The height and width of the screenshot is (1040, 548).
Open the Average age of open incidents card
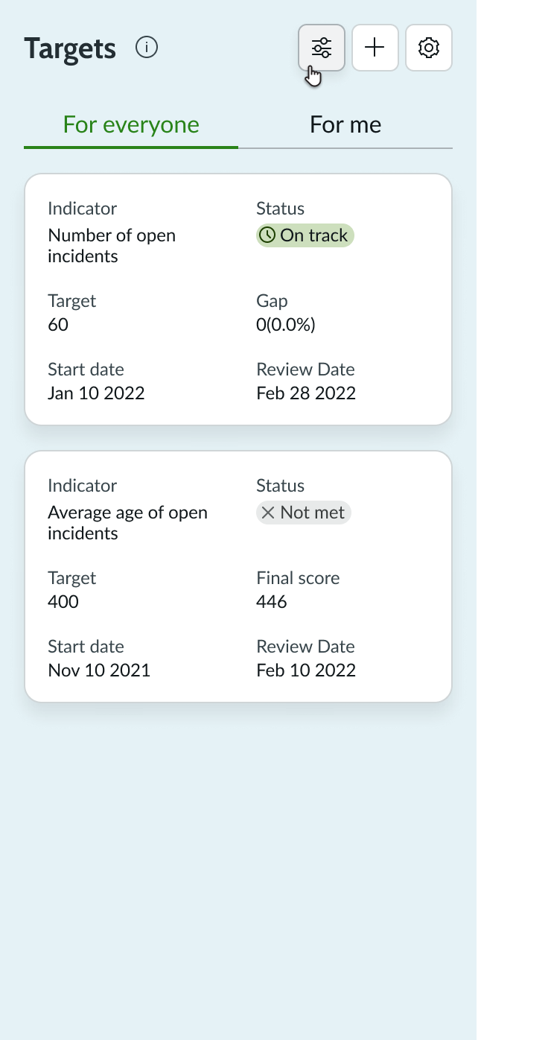click(x=238, y=575)
